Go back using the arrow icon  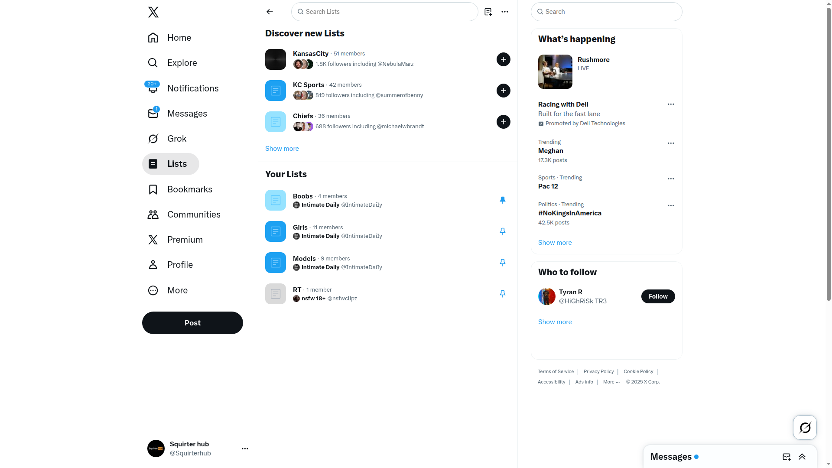[x=270, y=12]
